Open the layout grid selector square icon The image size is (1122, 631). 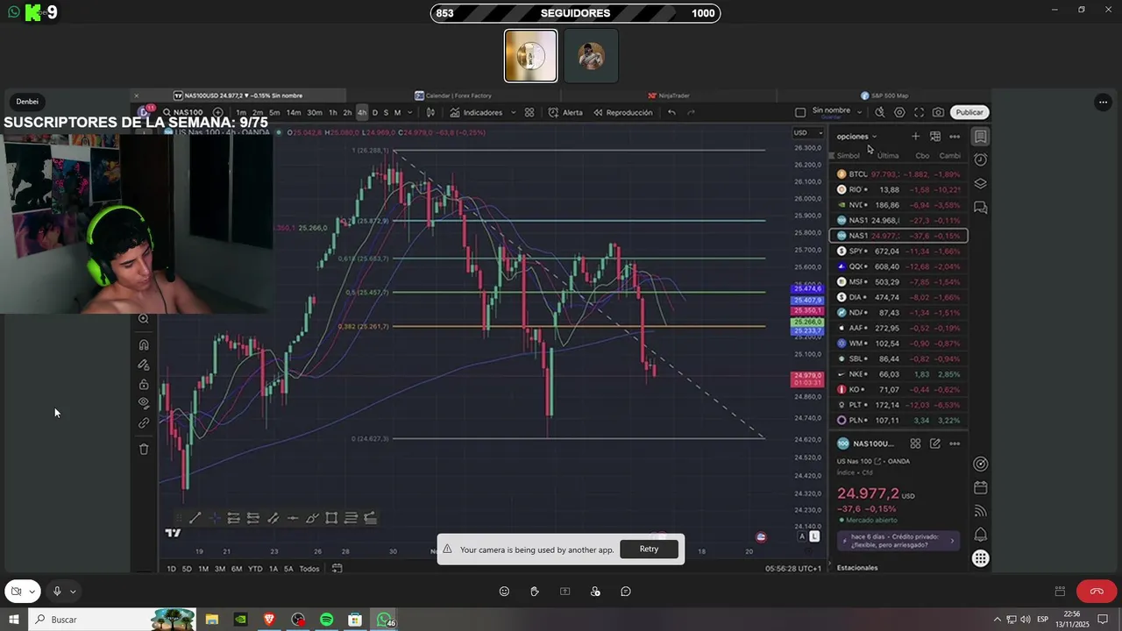click(x=799, y=112)
